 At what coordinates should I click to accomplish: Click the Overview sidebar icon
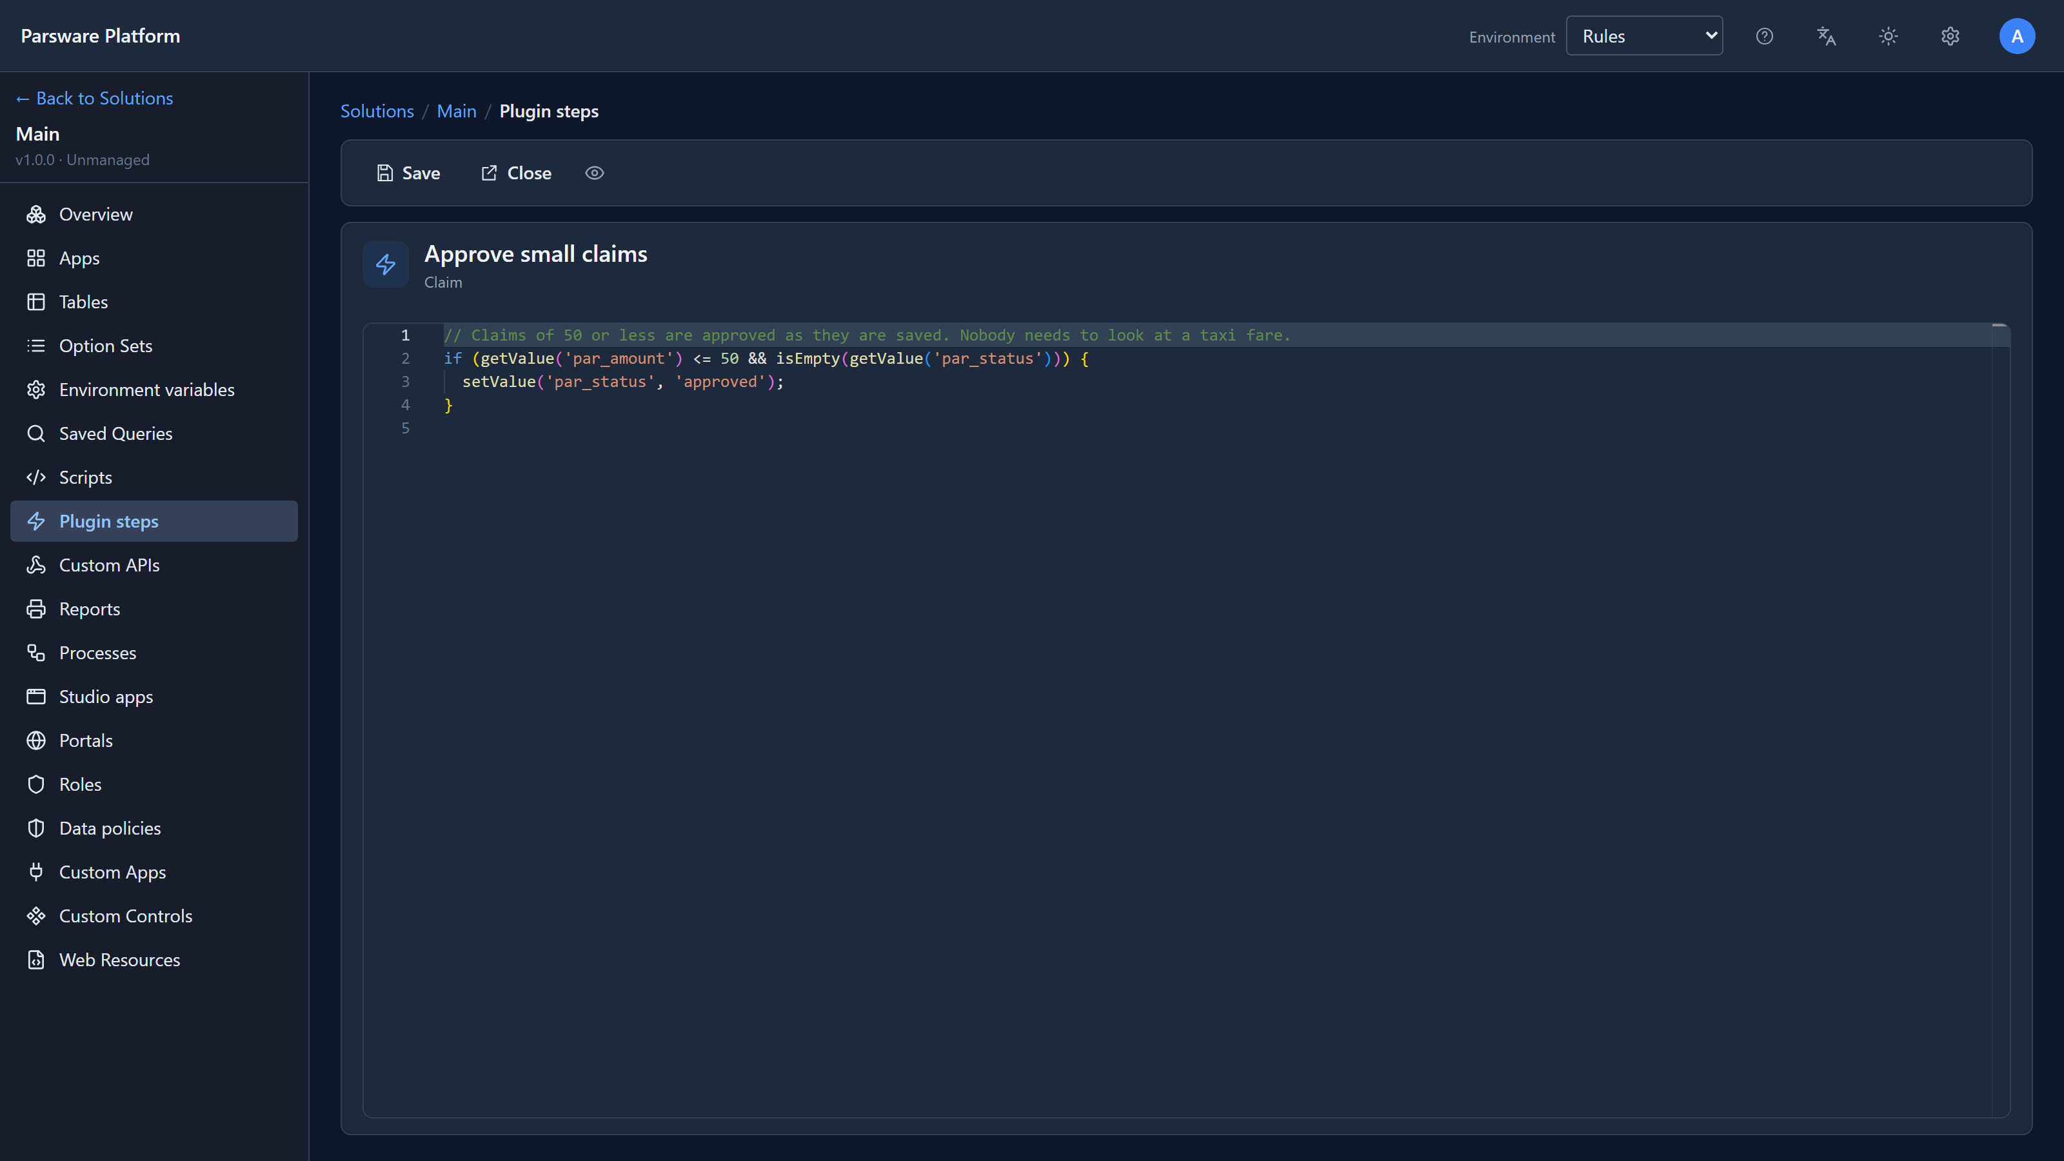pyautogui.click(x=36, y=214)
